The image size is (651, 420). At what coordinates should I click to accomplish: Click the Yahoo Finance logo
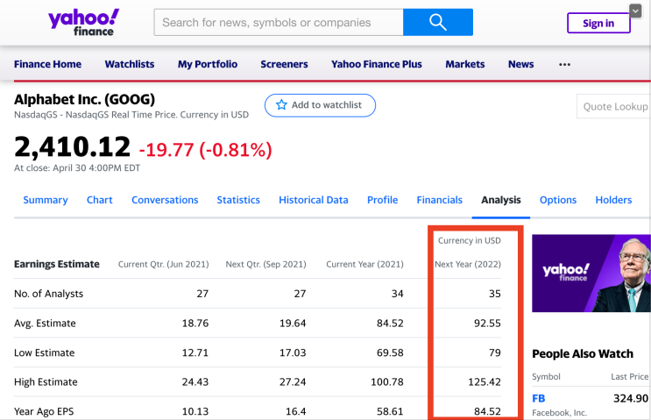coord(84,22)
